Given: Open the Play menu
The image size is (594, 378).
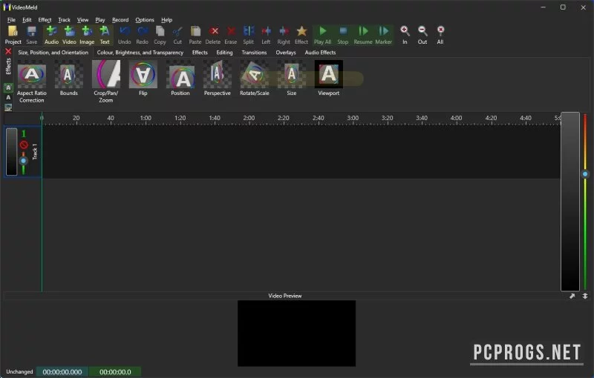Looking at the screenshot, I should pos(100,20).
